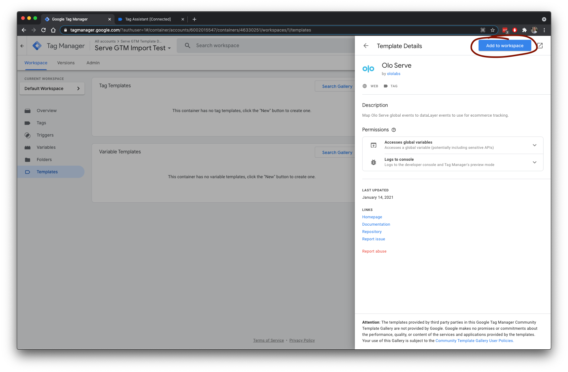The width and height of the screenshot is (568, 372).
Task: Click the Permissions help icon
Action: pyautogui.click(x=394, y=130)
